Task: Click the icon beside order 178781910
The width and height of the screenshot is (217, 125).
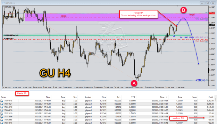Action: [2, 114]
